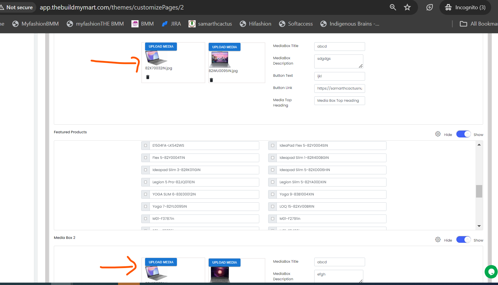Delete the 82X70032IN.jpg media file

(x=148, y=77)
